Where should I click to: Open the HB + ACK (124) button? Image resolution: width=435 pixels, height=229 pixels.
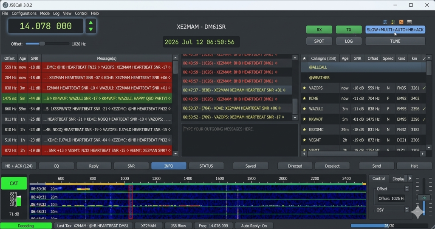click(19, 166)
